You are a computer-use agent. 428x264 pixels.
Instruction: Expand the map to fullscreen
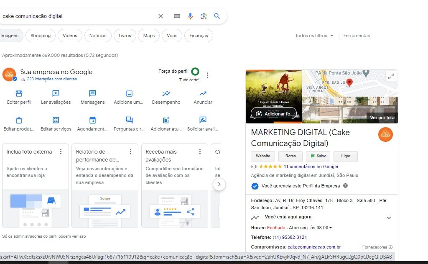[391, 77]
